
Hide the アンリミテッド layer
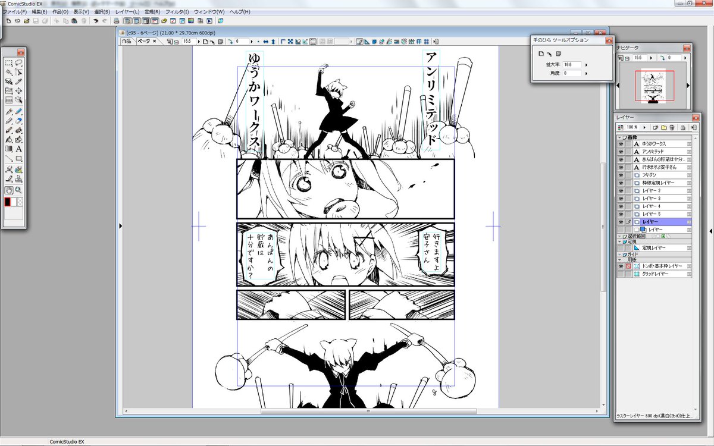[621, 152]
